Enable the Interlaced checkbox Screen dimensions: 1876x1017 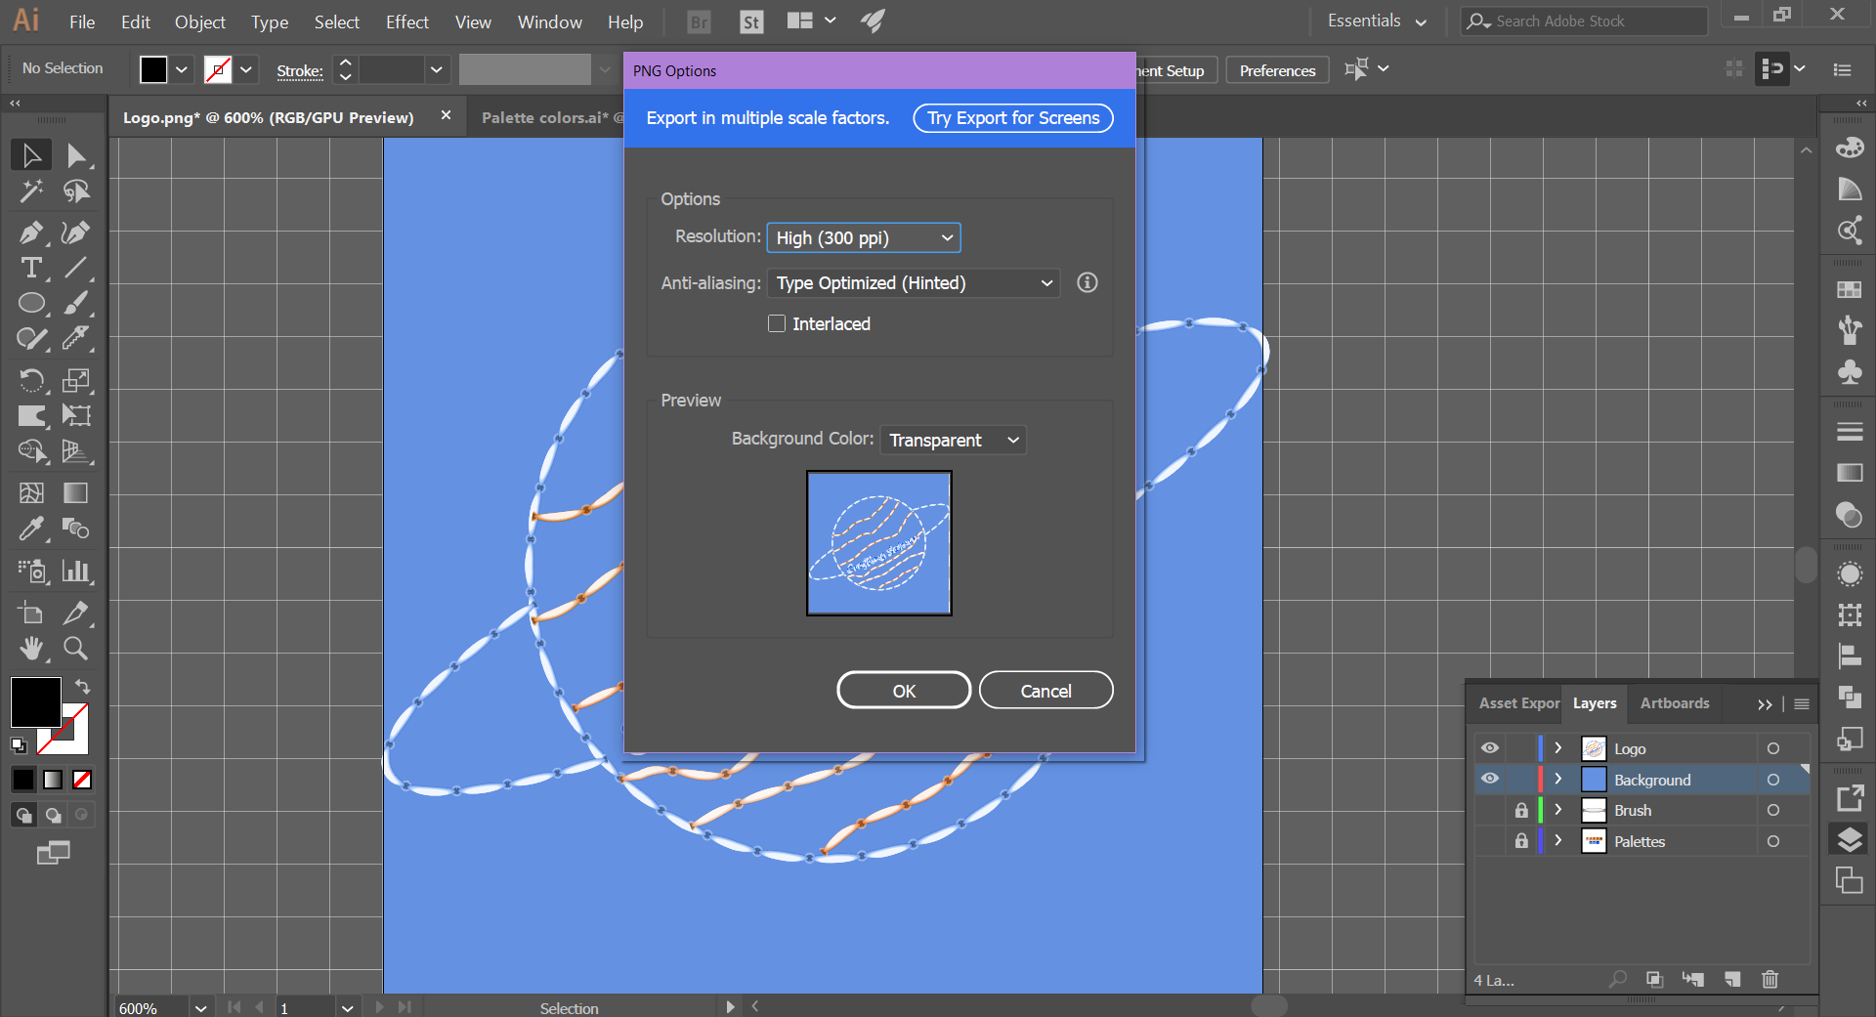pyautogui.click(x=777, y=323)
